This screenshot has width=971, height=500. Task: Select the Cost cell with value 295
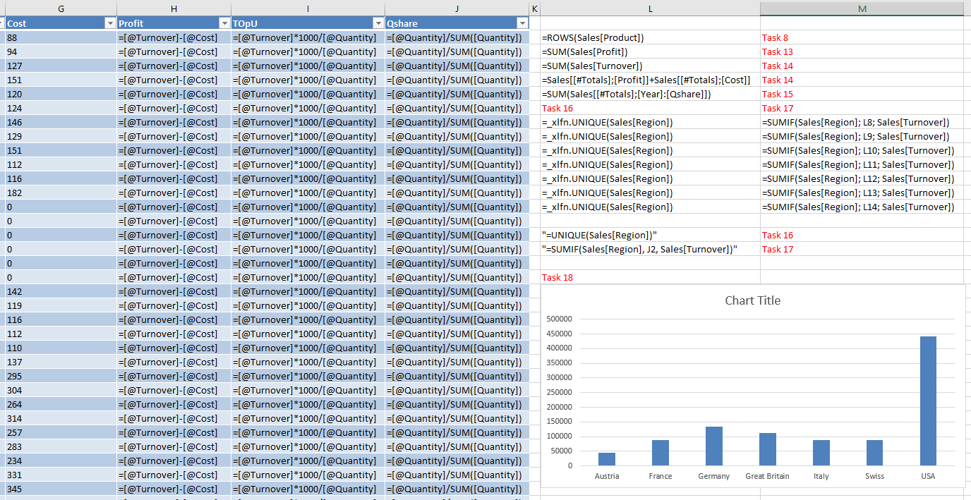coord(61,376)
